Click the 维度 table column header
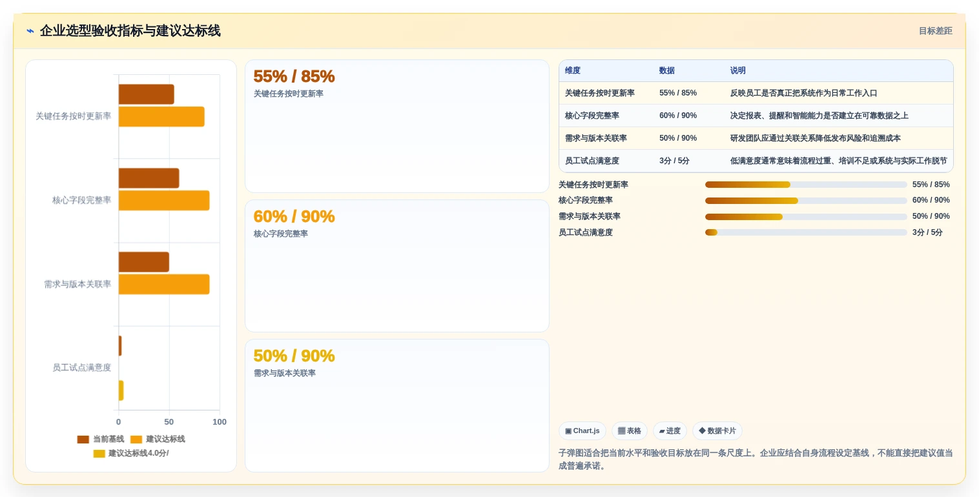Screen dimensions: 979x497 click(x=573, y=71)
